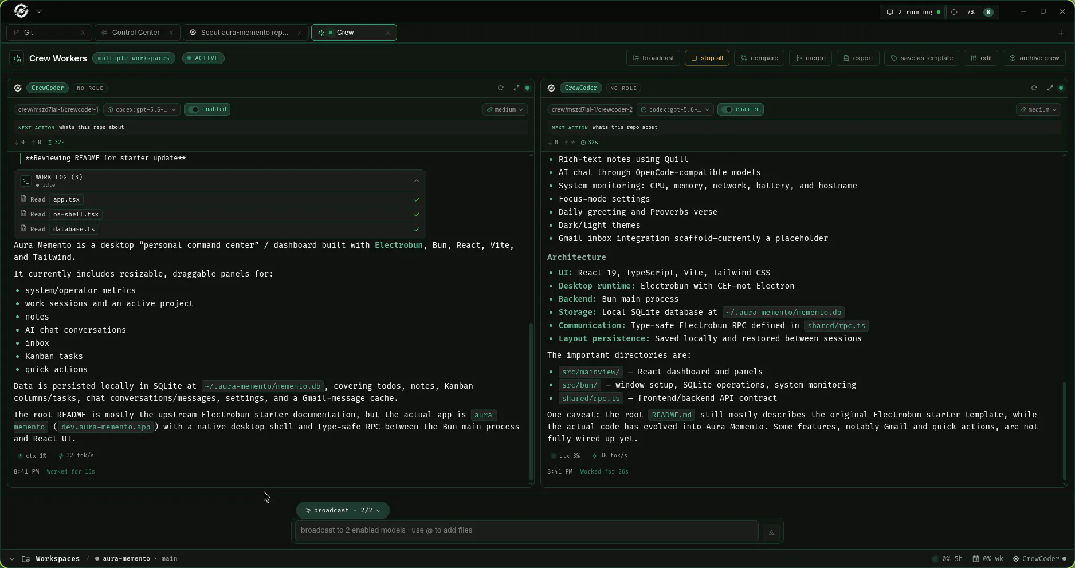The width and height of the screenshot is (1075, 568).
Task: Open medium effort dropdown in crewcoder-2
Action: pos(1038,109)
